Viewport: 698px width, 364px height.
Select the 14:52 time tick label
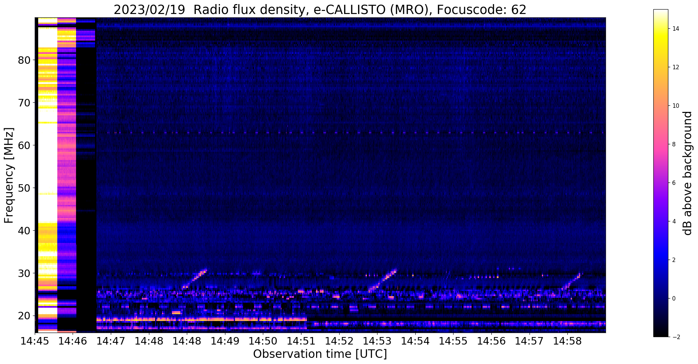click(339, 341)
